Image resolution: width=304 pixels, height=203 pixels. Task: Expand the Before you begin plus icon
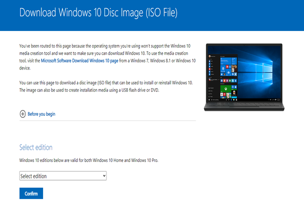coord(23,114)
